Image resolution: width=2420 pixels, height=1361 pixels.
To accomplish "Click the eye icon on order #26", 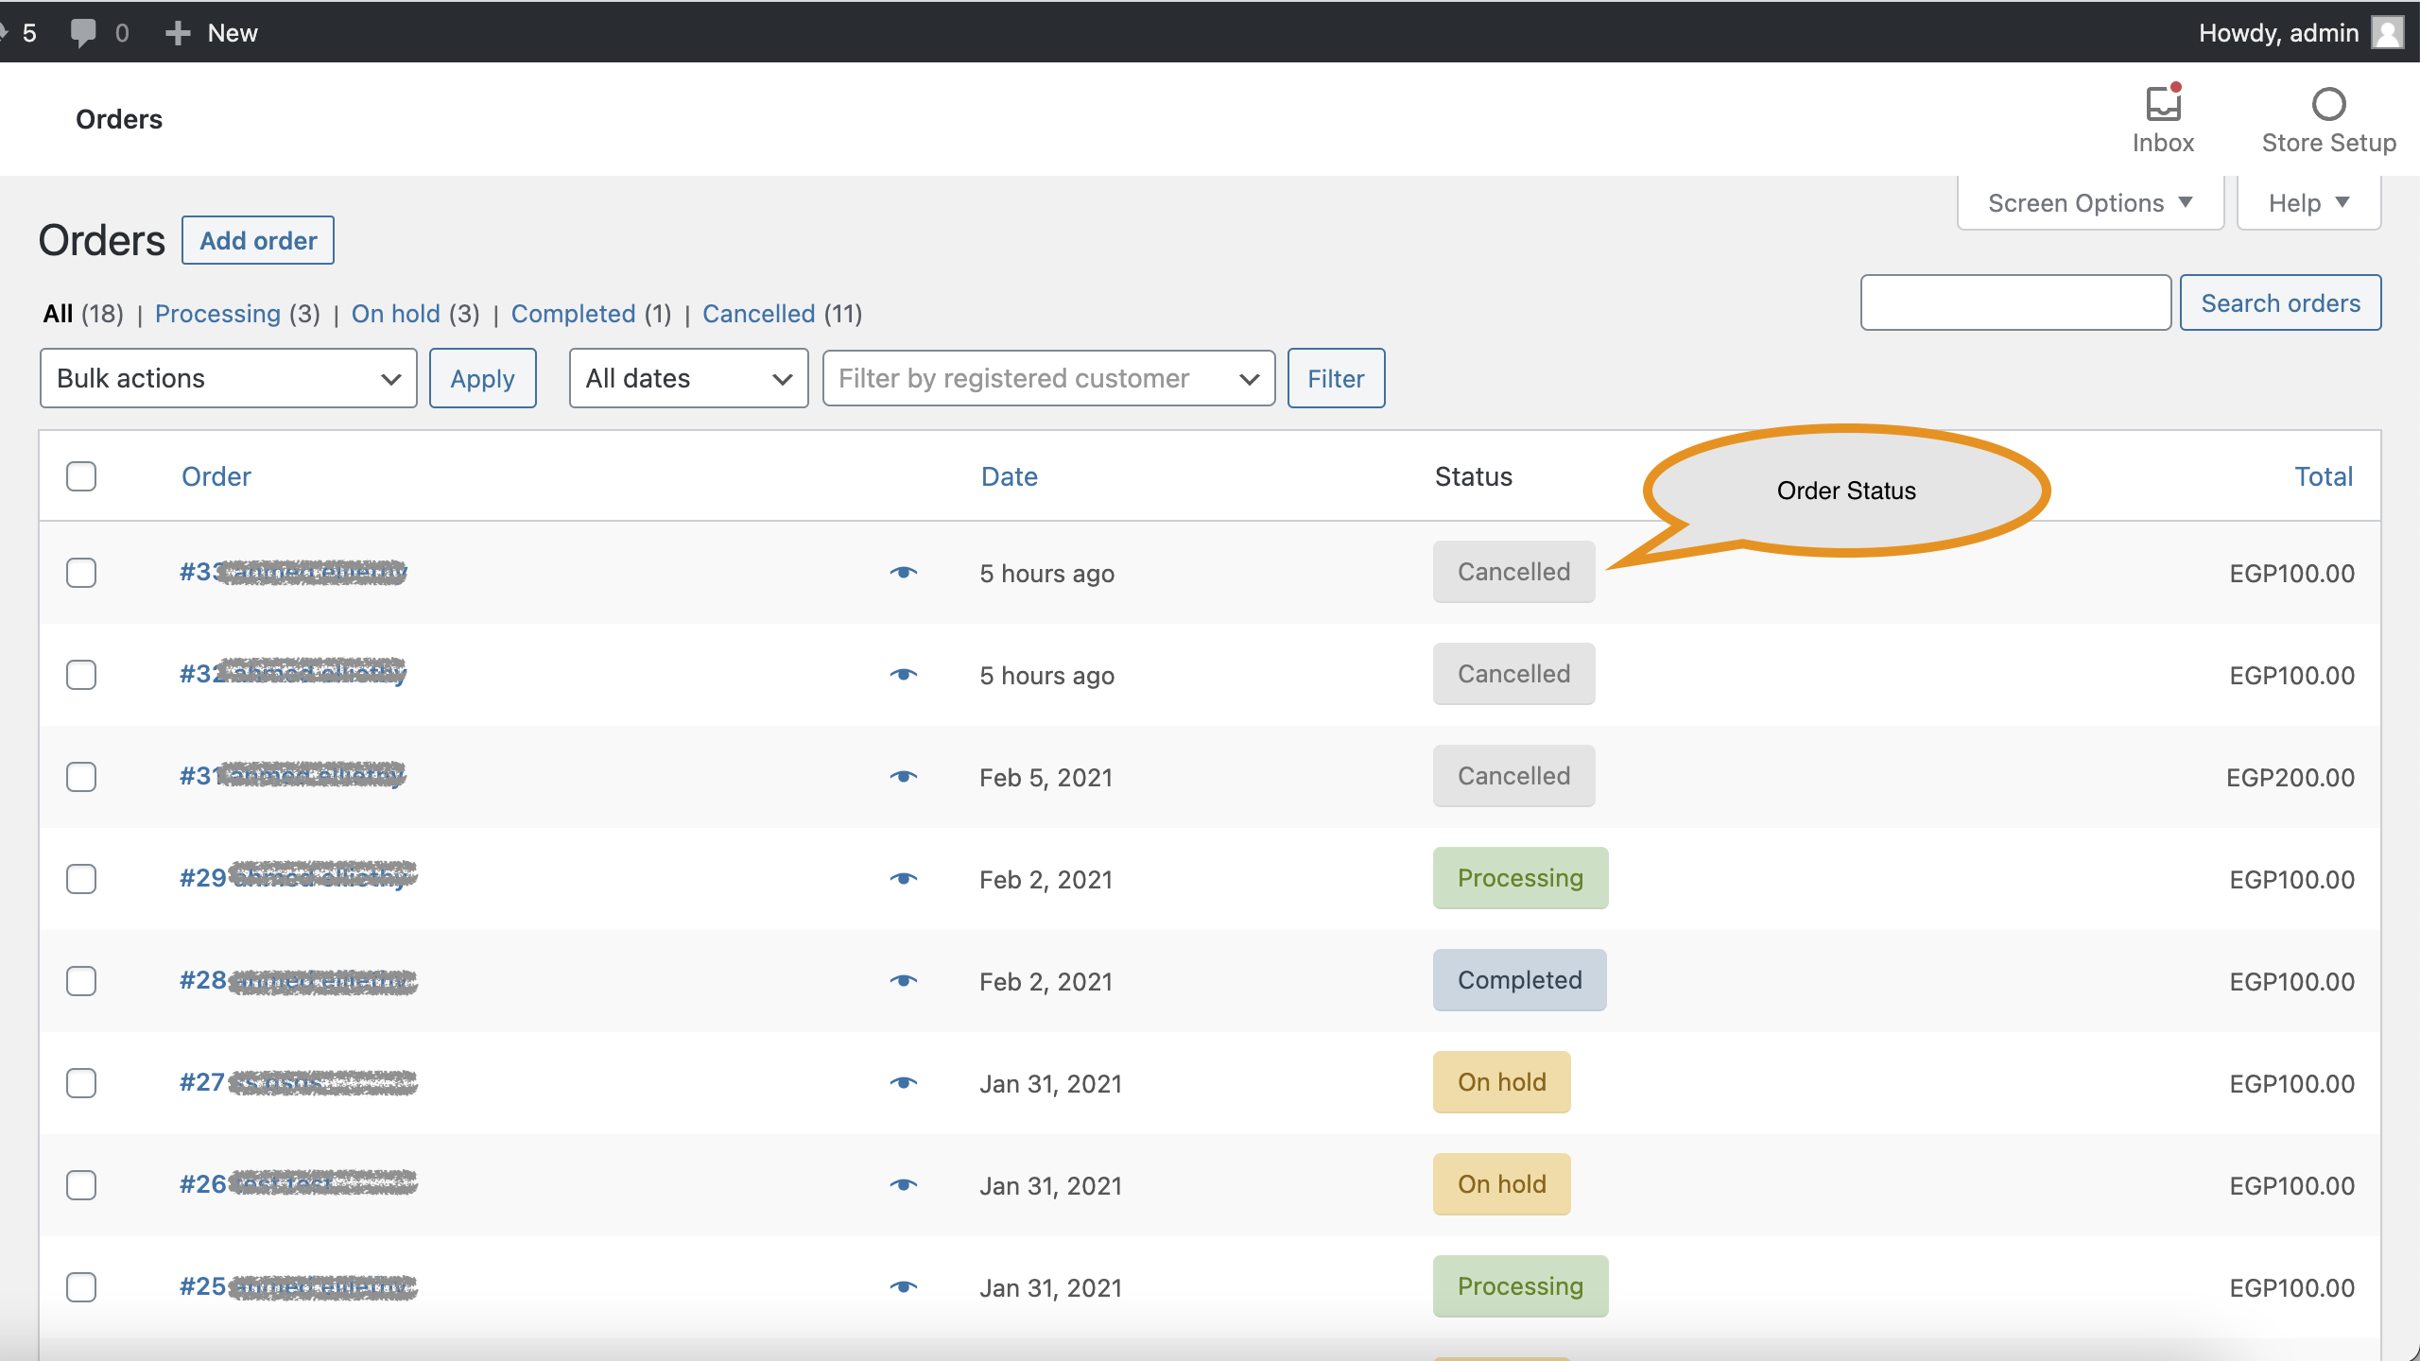I will click(904, 1181).
